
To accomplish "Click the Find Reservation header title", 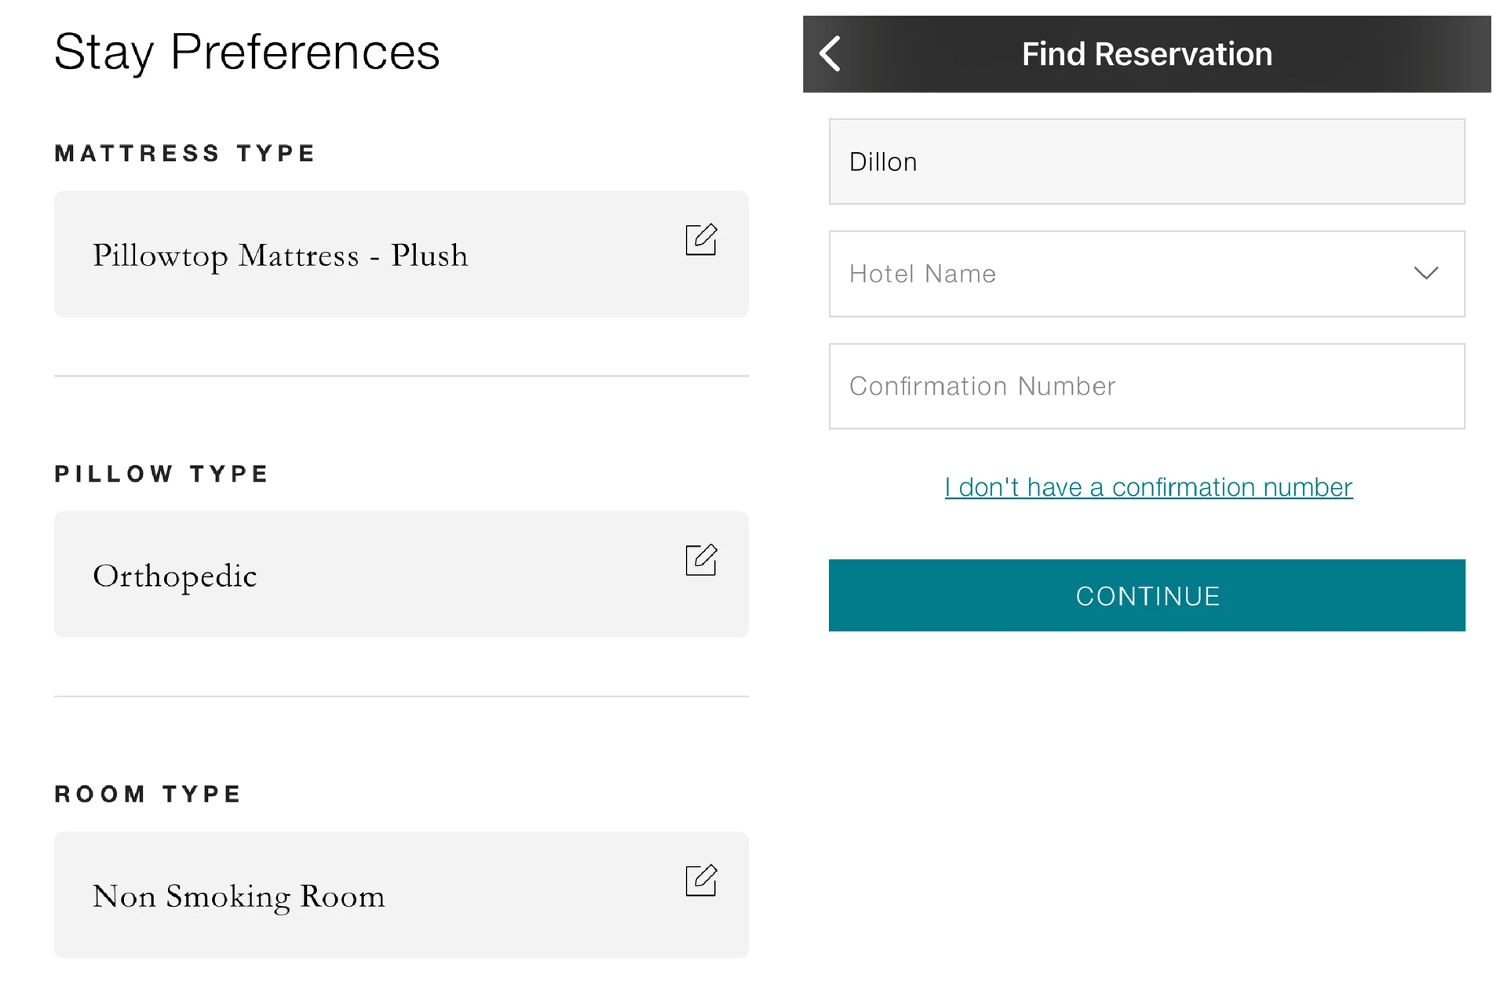I will click(1148, 53).
